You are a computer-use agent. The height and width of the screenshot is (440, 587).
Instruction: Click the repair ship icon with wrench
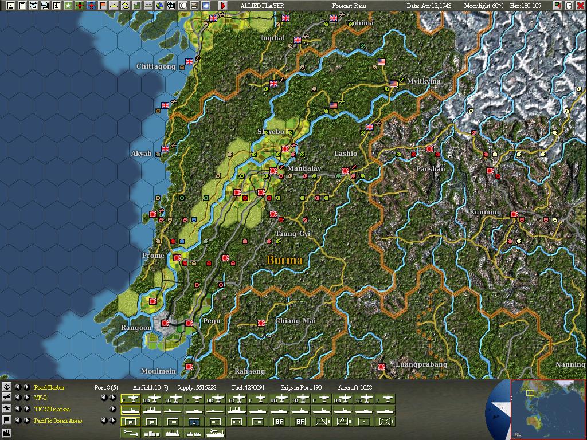(216, 433)
